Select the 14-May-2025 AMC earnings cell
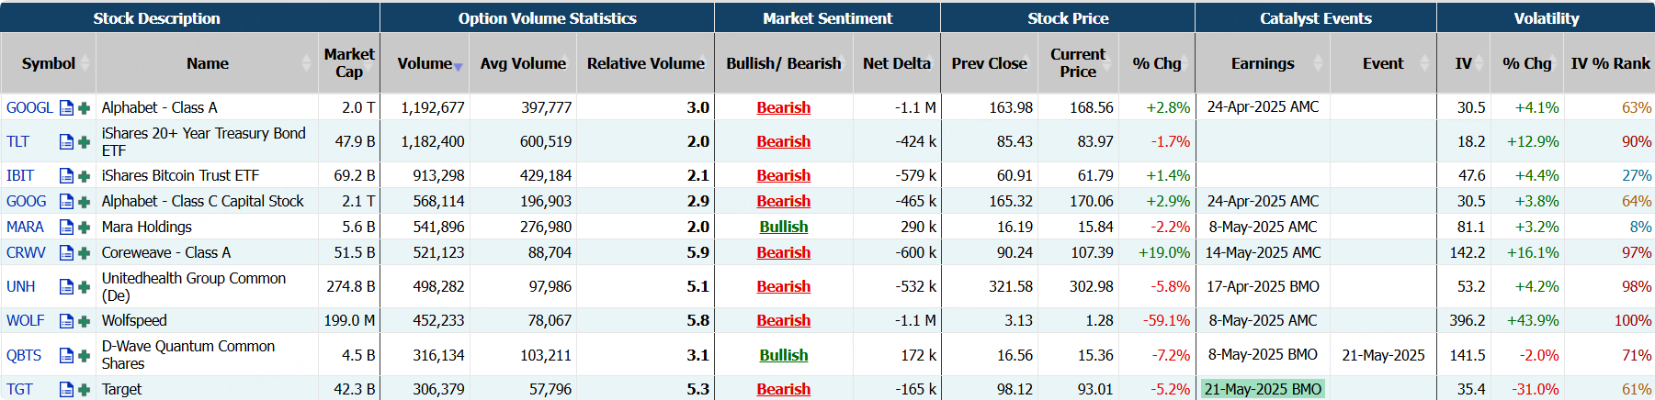The width and height of the screenshot is (1655, 400). point(1263,252)
